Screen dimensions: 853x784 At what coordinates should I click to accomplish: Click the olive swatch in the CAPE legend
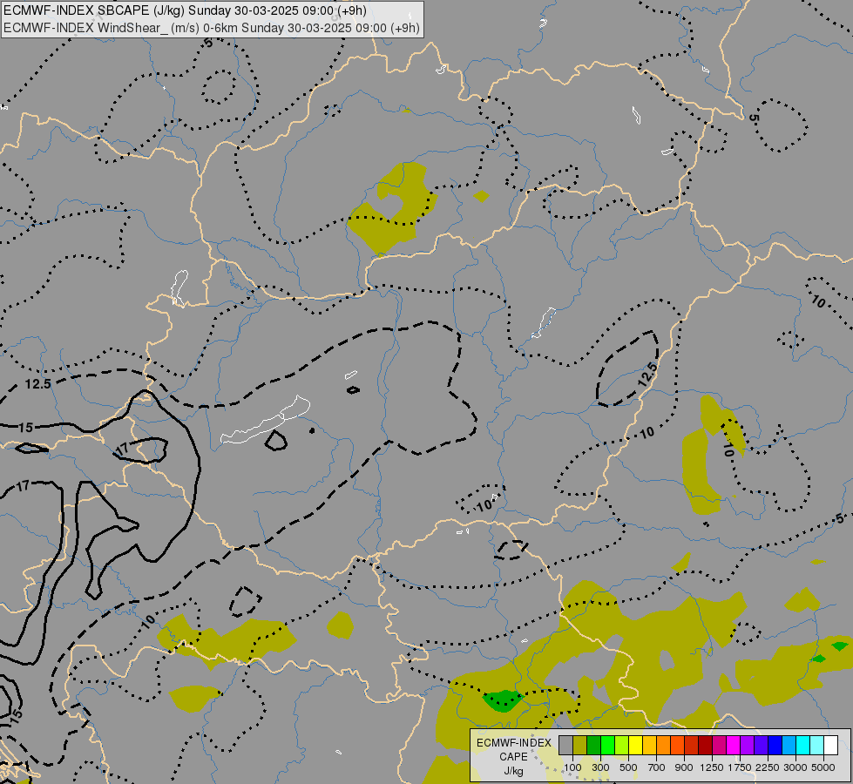point(580,746)
